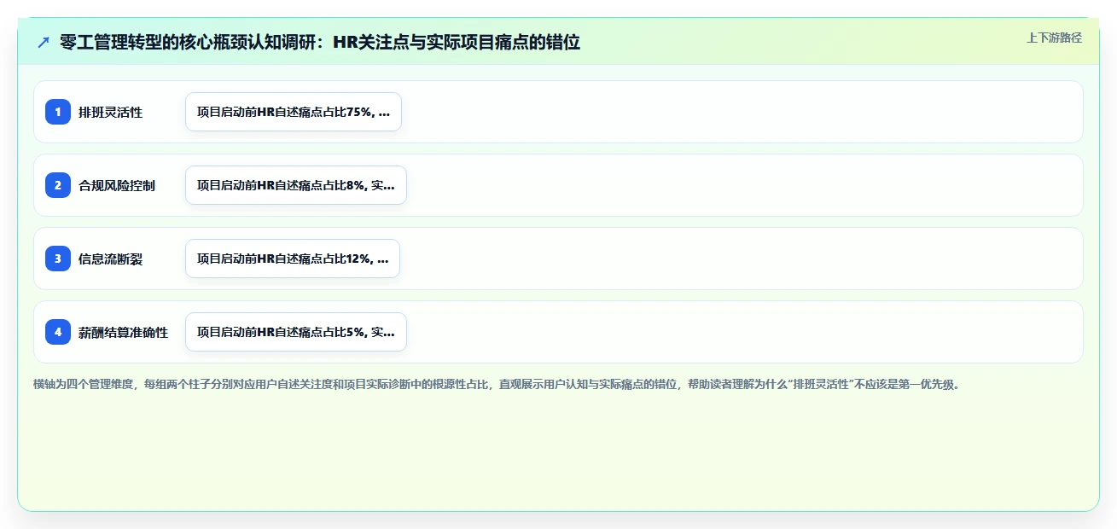This screenshot has width=1117, height=529.
Task: Select the number 1 badge
Action: click(58, 112)
